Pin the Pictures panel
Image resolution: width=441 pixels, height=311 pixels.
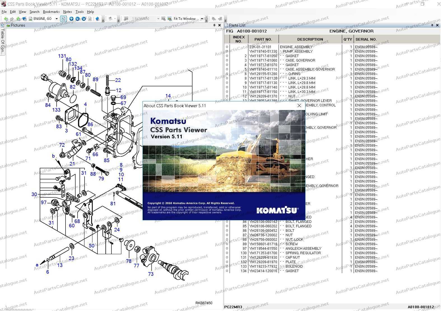tap(214, 25)
